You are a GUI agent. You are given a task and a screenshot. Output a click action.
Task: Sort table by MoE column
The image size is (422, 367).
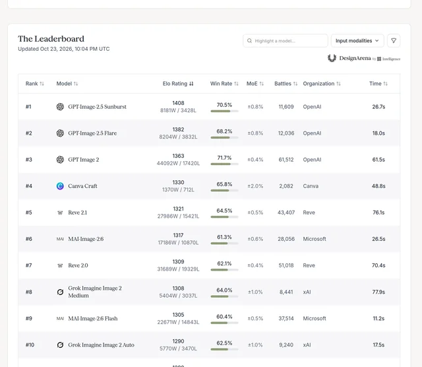tap(255, 84)
